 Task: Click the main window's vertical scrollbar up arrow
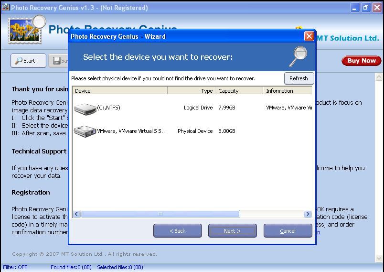click(x=380, y=77)
